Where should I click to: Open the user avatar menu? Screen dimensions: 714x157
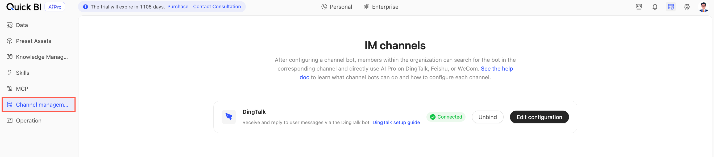[703, 7]
